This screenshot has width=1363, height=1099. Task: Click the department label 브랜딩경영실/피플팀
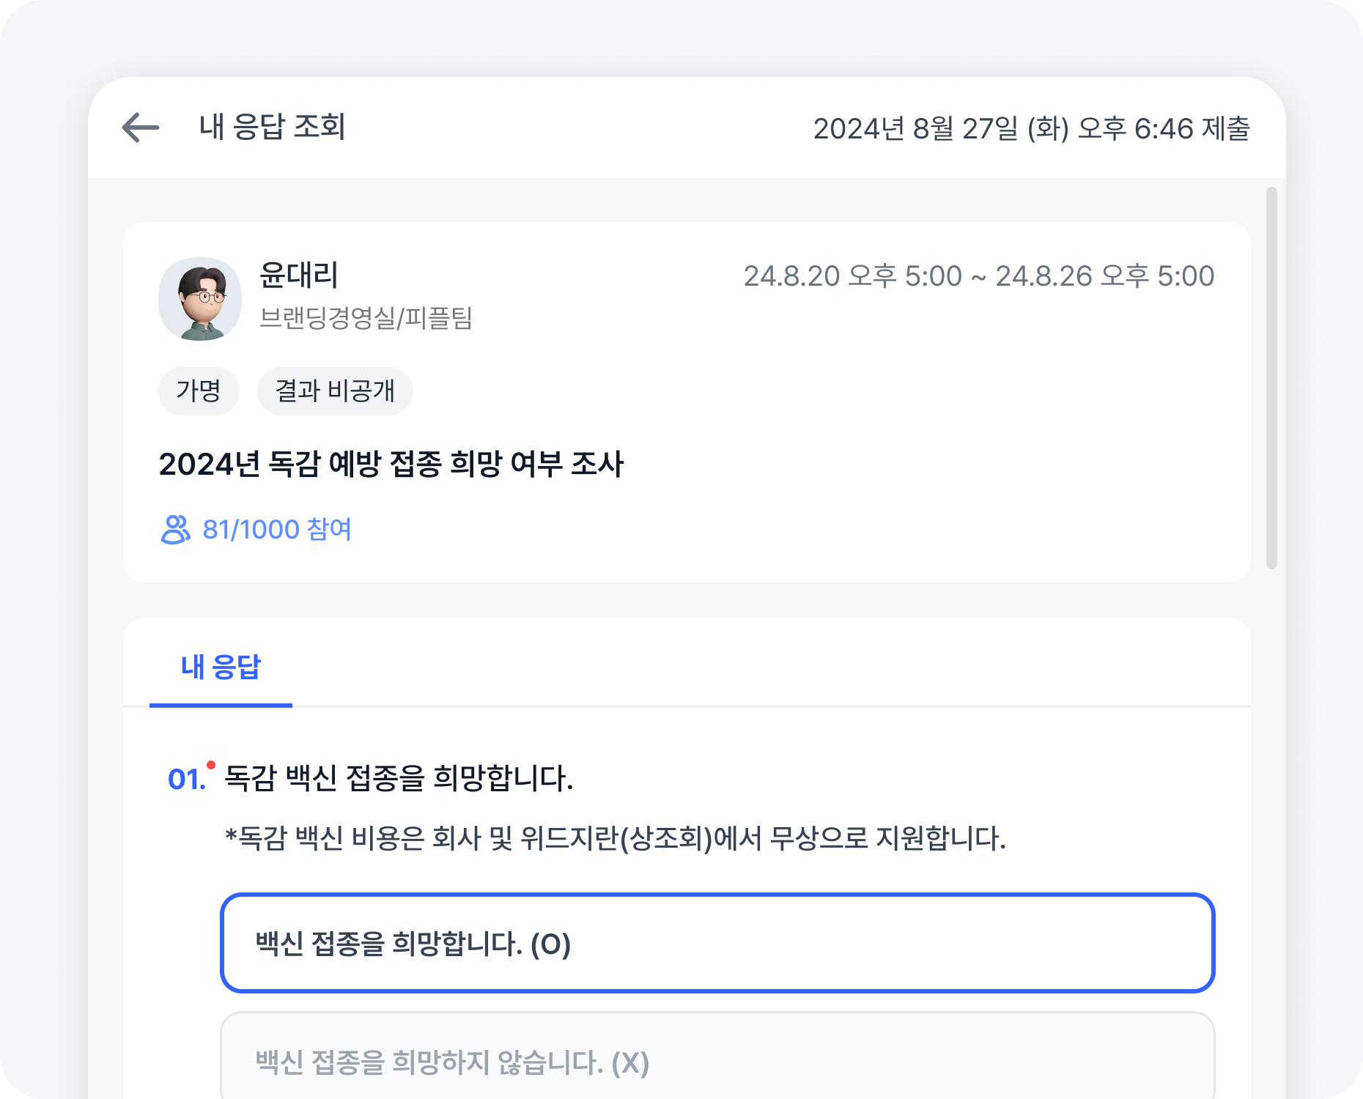[366, 318]
